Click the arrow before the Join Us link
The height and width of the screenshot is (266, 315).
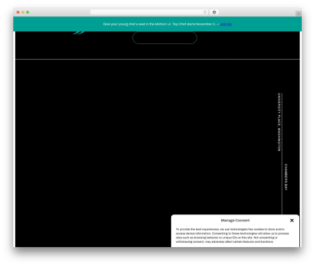point(218,24)
